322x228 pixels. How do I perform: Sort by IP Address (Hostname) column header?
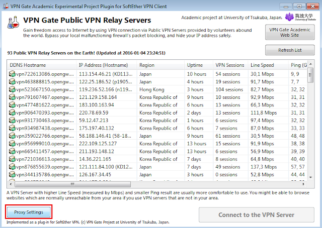click(106, 65)
